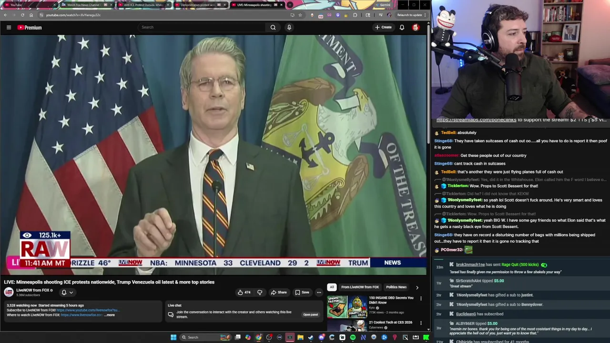
Task: Expand description with ...more
Action: tap(110, 315)
